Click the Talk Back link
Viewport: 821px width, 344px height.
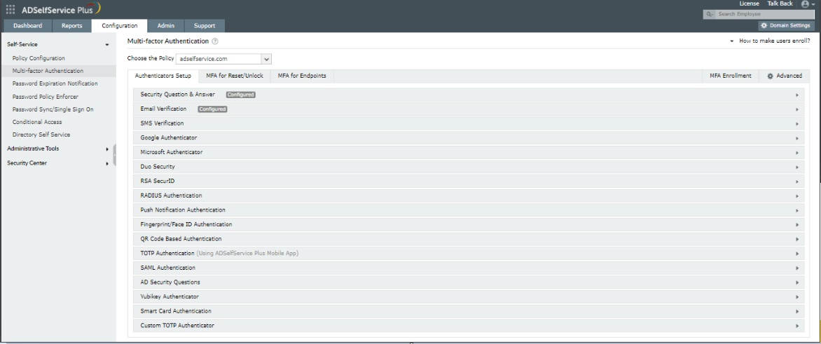pyautogui.click(x=780, y=4)
